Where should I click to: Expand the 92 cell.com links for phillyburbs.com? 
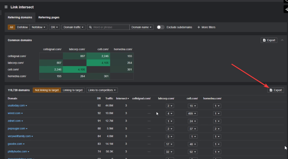[x=193, y=152]
